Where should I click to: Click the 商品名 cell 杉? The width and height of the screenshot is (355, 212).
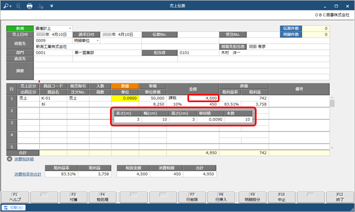(53, 104)
